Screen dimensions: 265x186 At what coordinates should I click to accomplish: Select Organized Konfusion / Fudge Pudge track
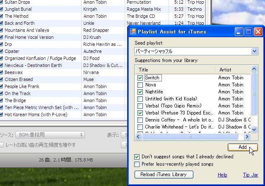pos(40,58)
